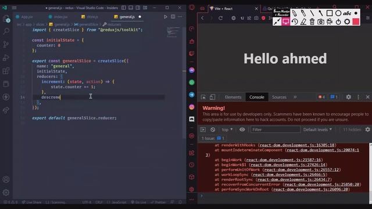Screen dimensions: 372x209
Task: Click the JavaScript language mode in status bar
Action: (x=117, y=202)
